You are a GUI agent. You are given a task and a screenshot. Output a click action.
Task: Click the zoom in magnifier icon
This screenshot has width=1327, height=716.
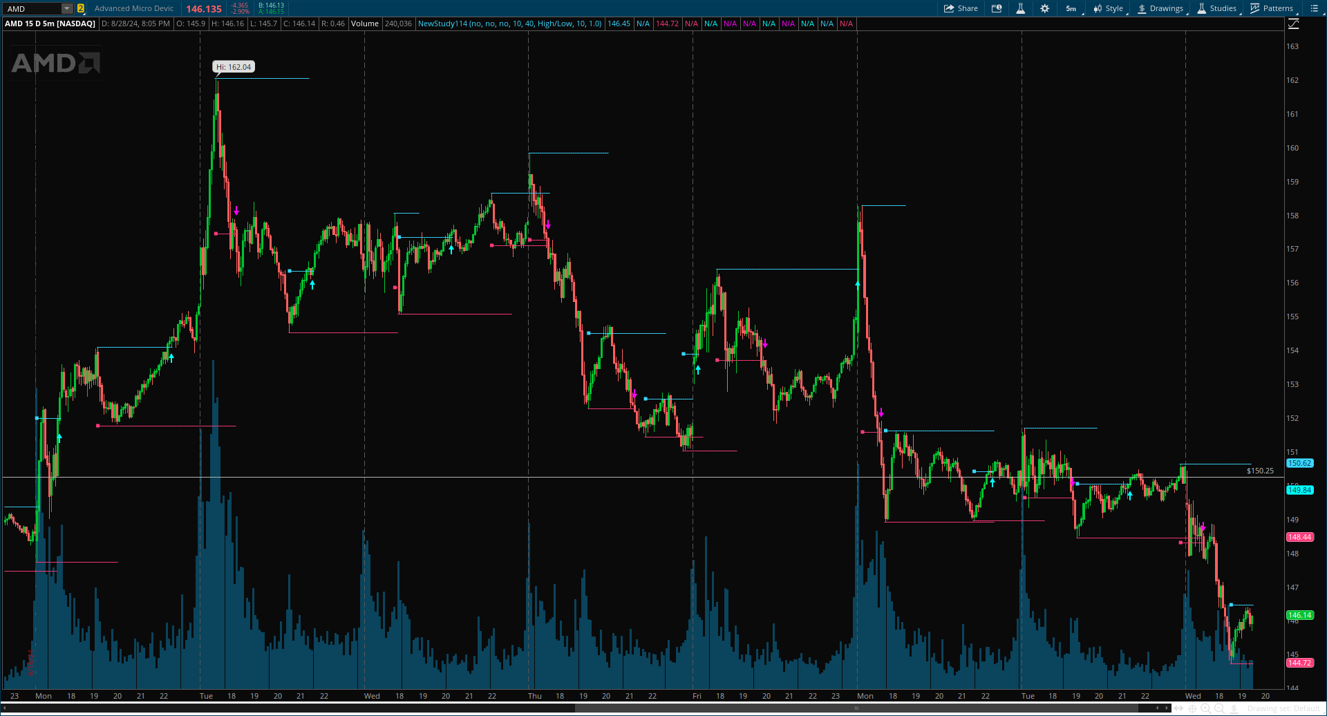[1205, 708]
